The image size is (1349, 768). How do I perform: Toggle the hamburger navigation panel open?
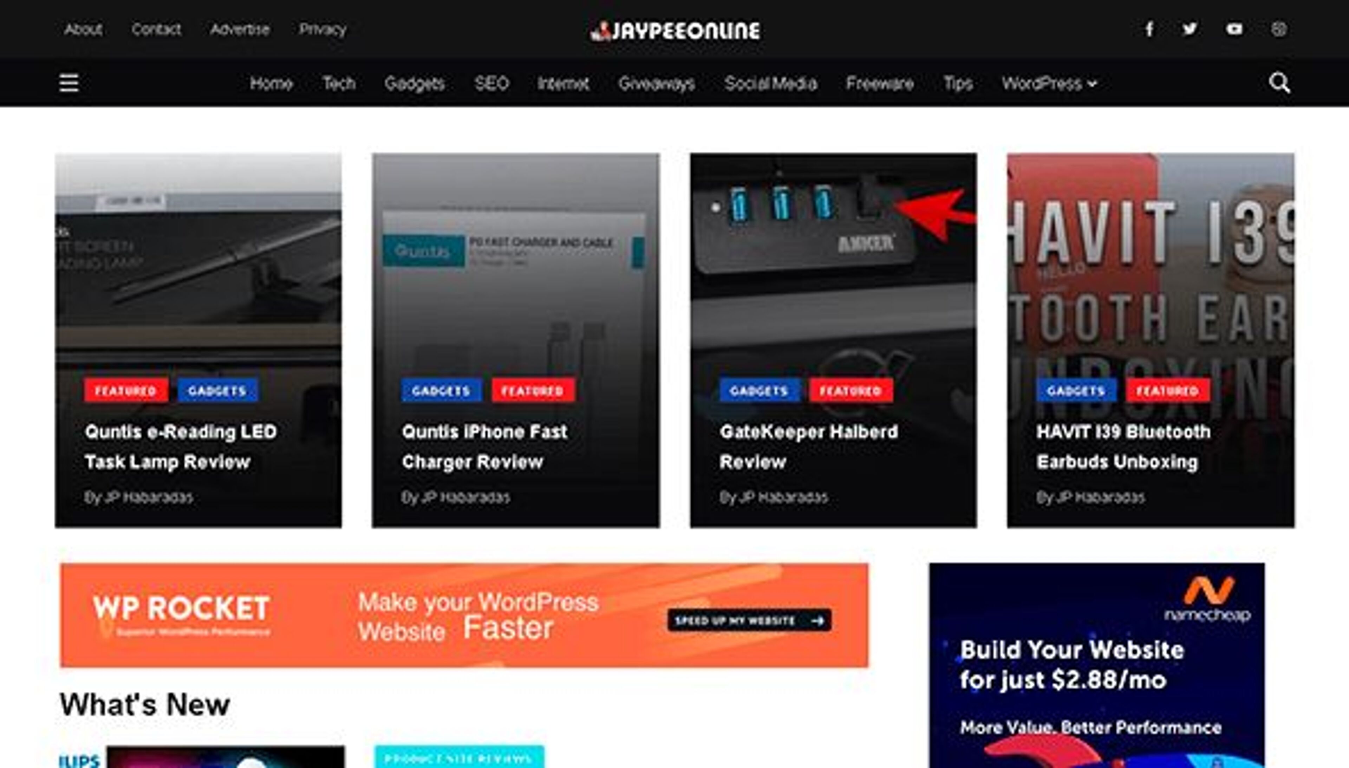click(x=69, y=83)
